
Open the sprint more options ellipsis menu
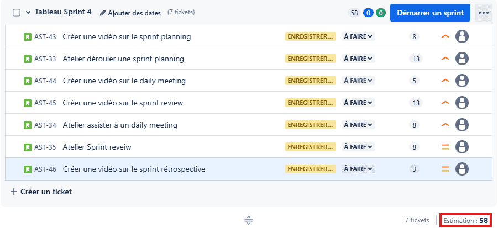pos(484,13)
